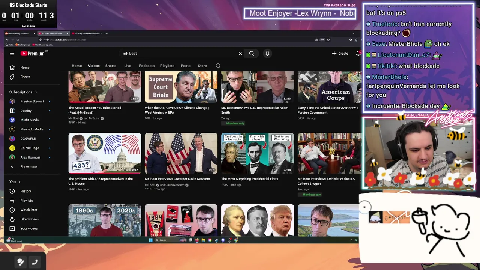Switch to the channel Live tab
480x270 pixels.
coord(127,66)
